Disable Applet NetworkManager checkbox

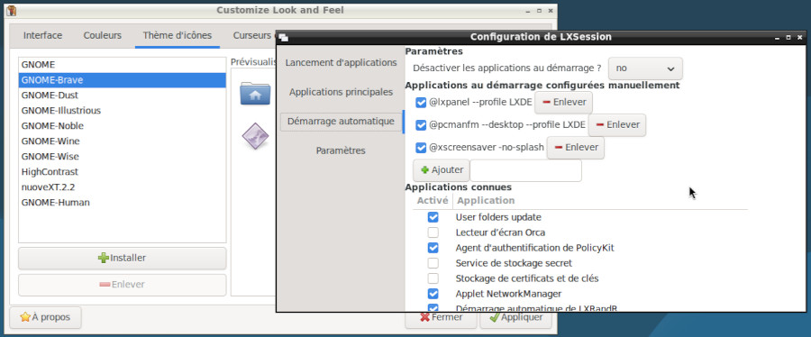(x=433, y=294)
